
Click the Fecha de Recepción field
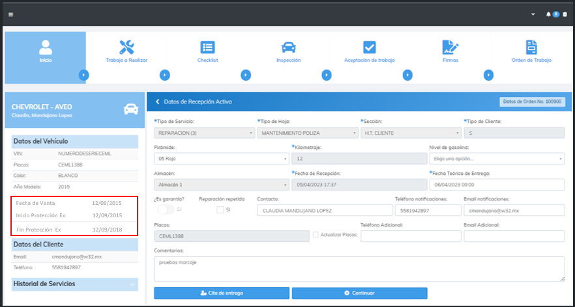coord(359,185)
